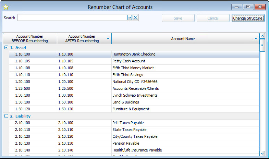Select the Huntington Bank Checking row
The height and width of the screenshot is (159, 269).
coord(134,54)
